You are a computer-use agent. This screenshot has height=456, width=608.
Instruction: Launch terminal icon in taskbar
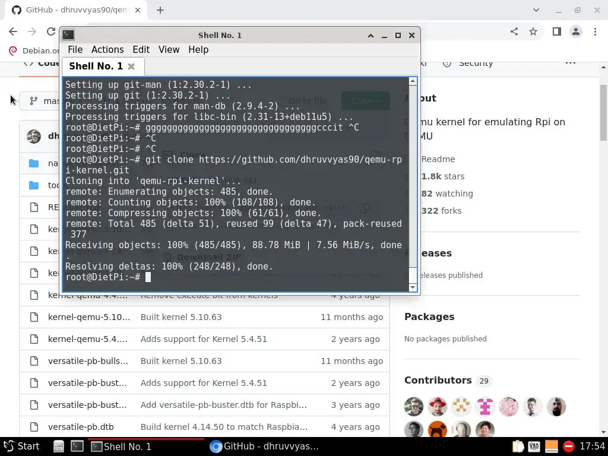[x=77, y=446]
